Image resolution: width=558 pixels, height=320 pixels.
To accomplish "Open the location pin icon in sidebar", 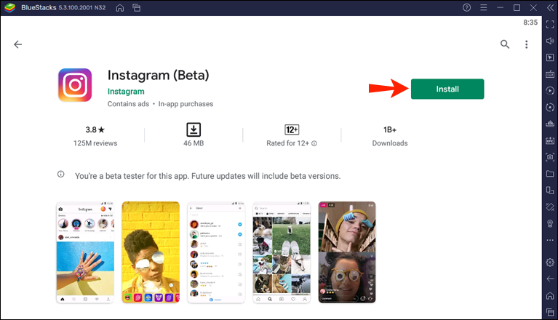I will click(550, 223).
